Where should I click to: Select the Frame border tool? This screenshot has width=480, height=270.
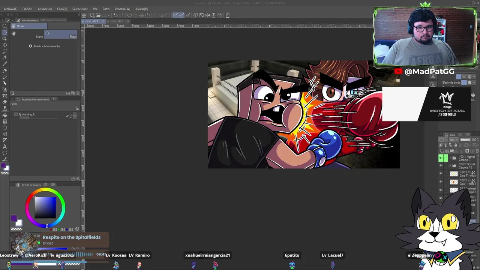pos(4,134)
